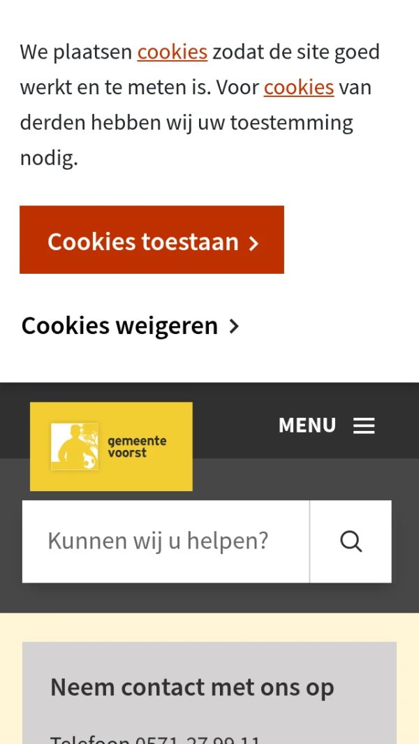Open the first cookies link after 'We plaatsen'
Viewport: 419px width, 744px height.
(172, 52)
